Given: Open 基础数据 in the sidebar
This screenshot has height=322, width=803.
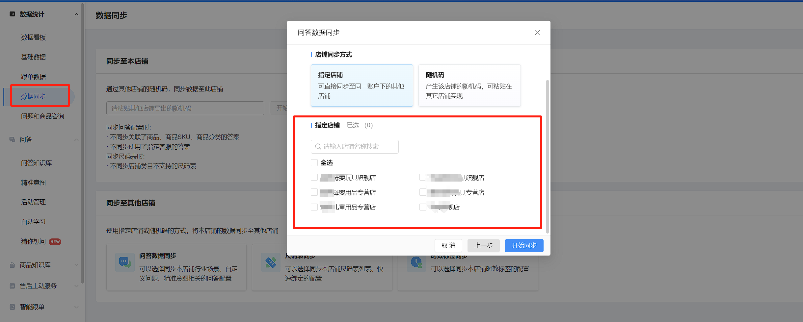Looking at the screenshot, I should [33, 57].
